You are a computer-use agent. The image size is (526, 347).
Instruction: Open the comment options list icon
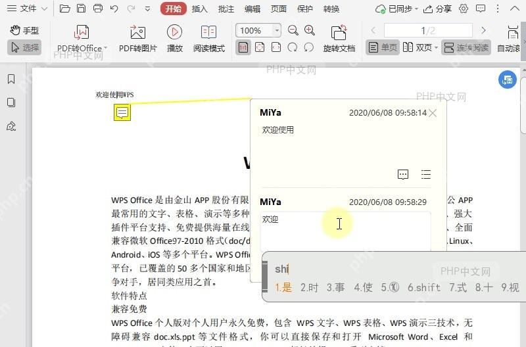[x=425, y=174]
